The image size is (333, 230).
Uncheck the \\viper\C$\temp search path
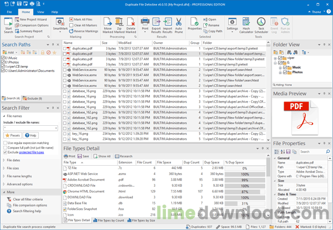(x=3, y=67)
